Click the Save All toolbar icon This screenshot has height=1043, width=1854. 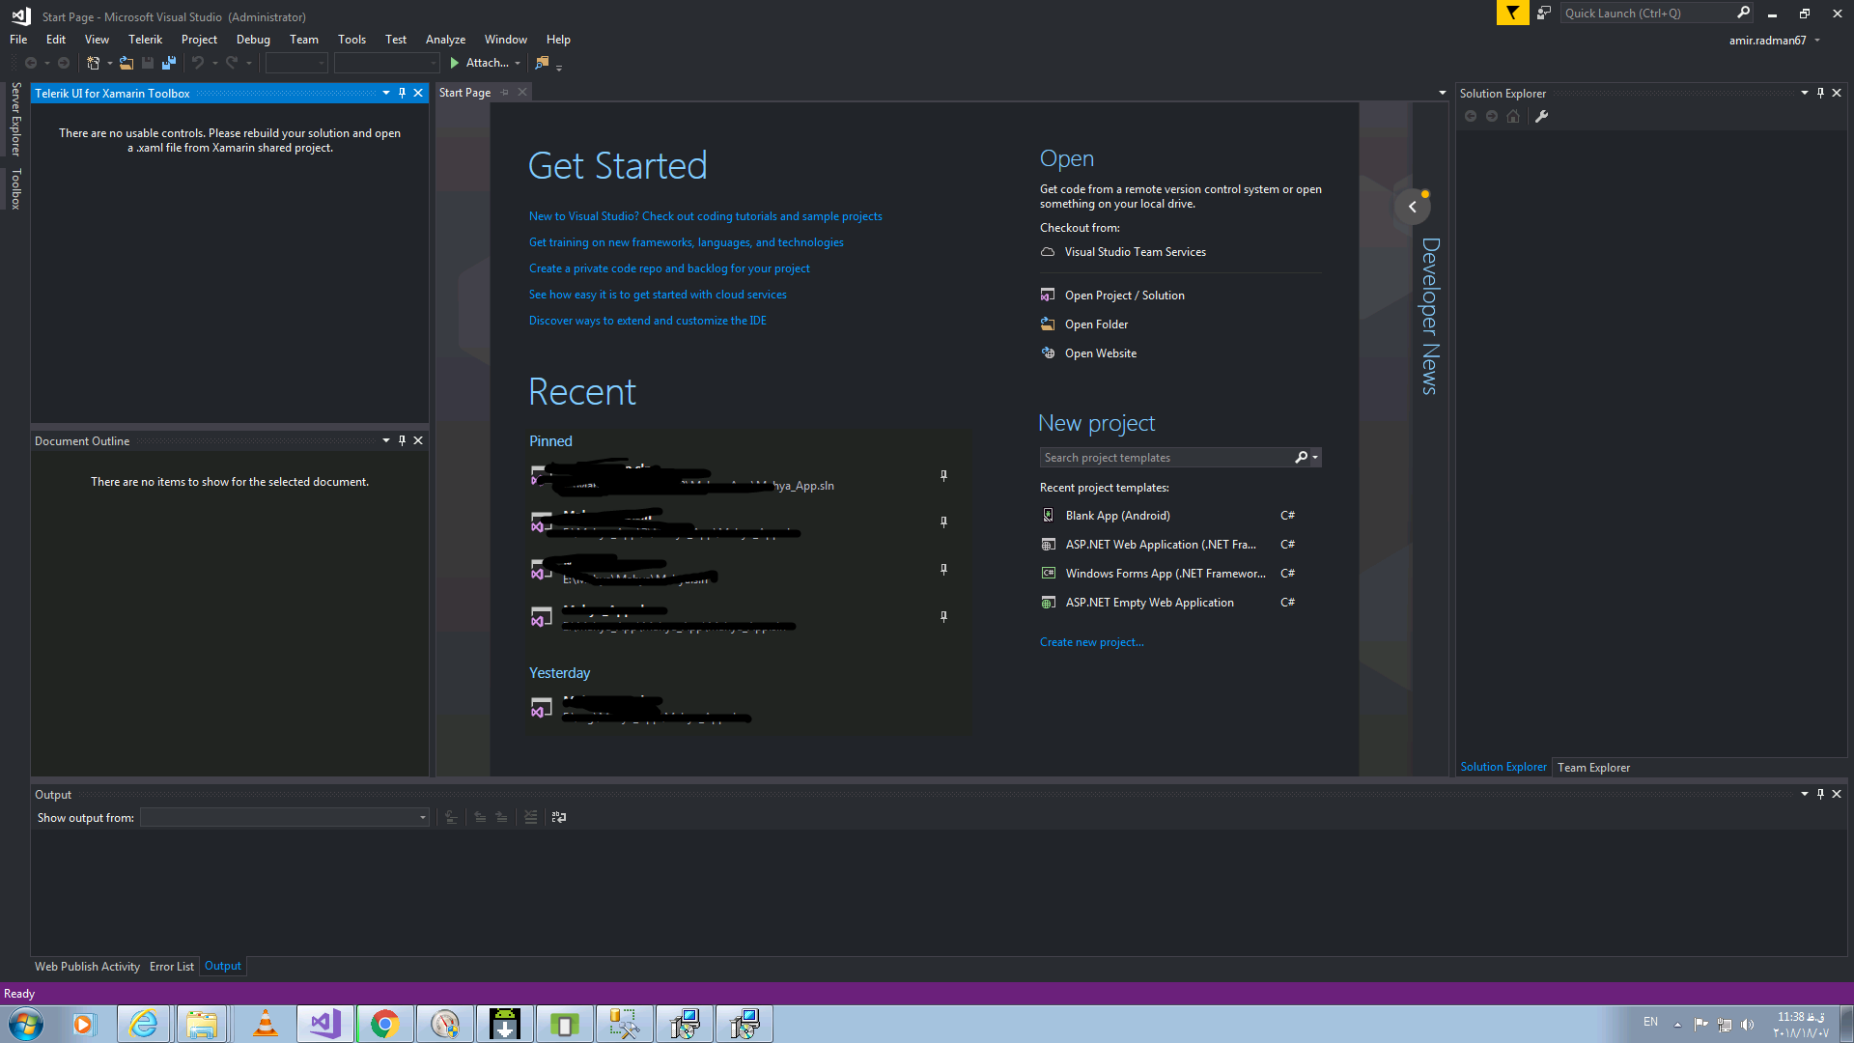[169, 63]
